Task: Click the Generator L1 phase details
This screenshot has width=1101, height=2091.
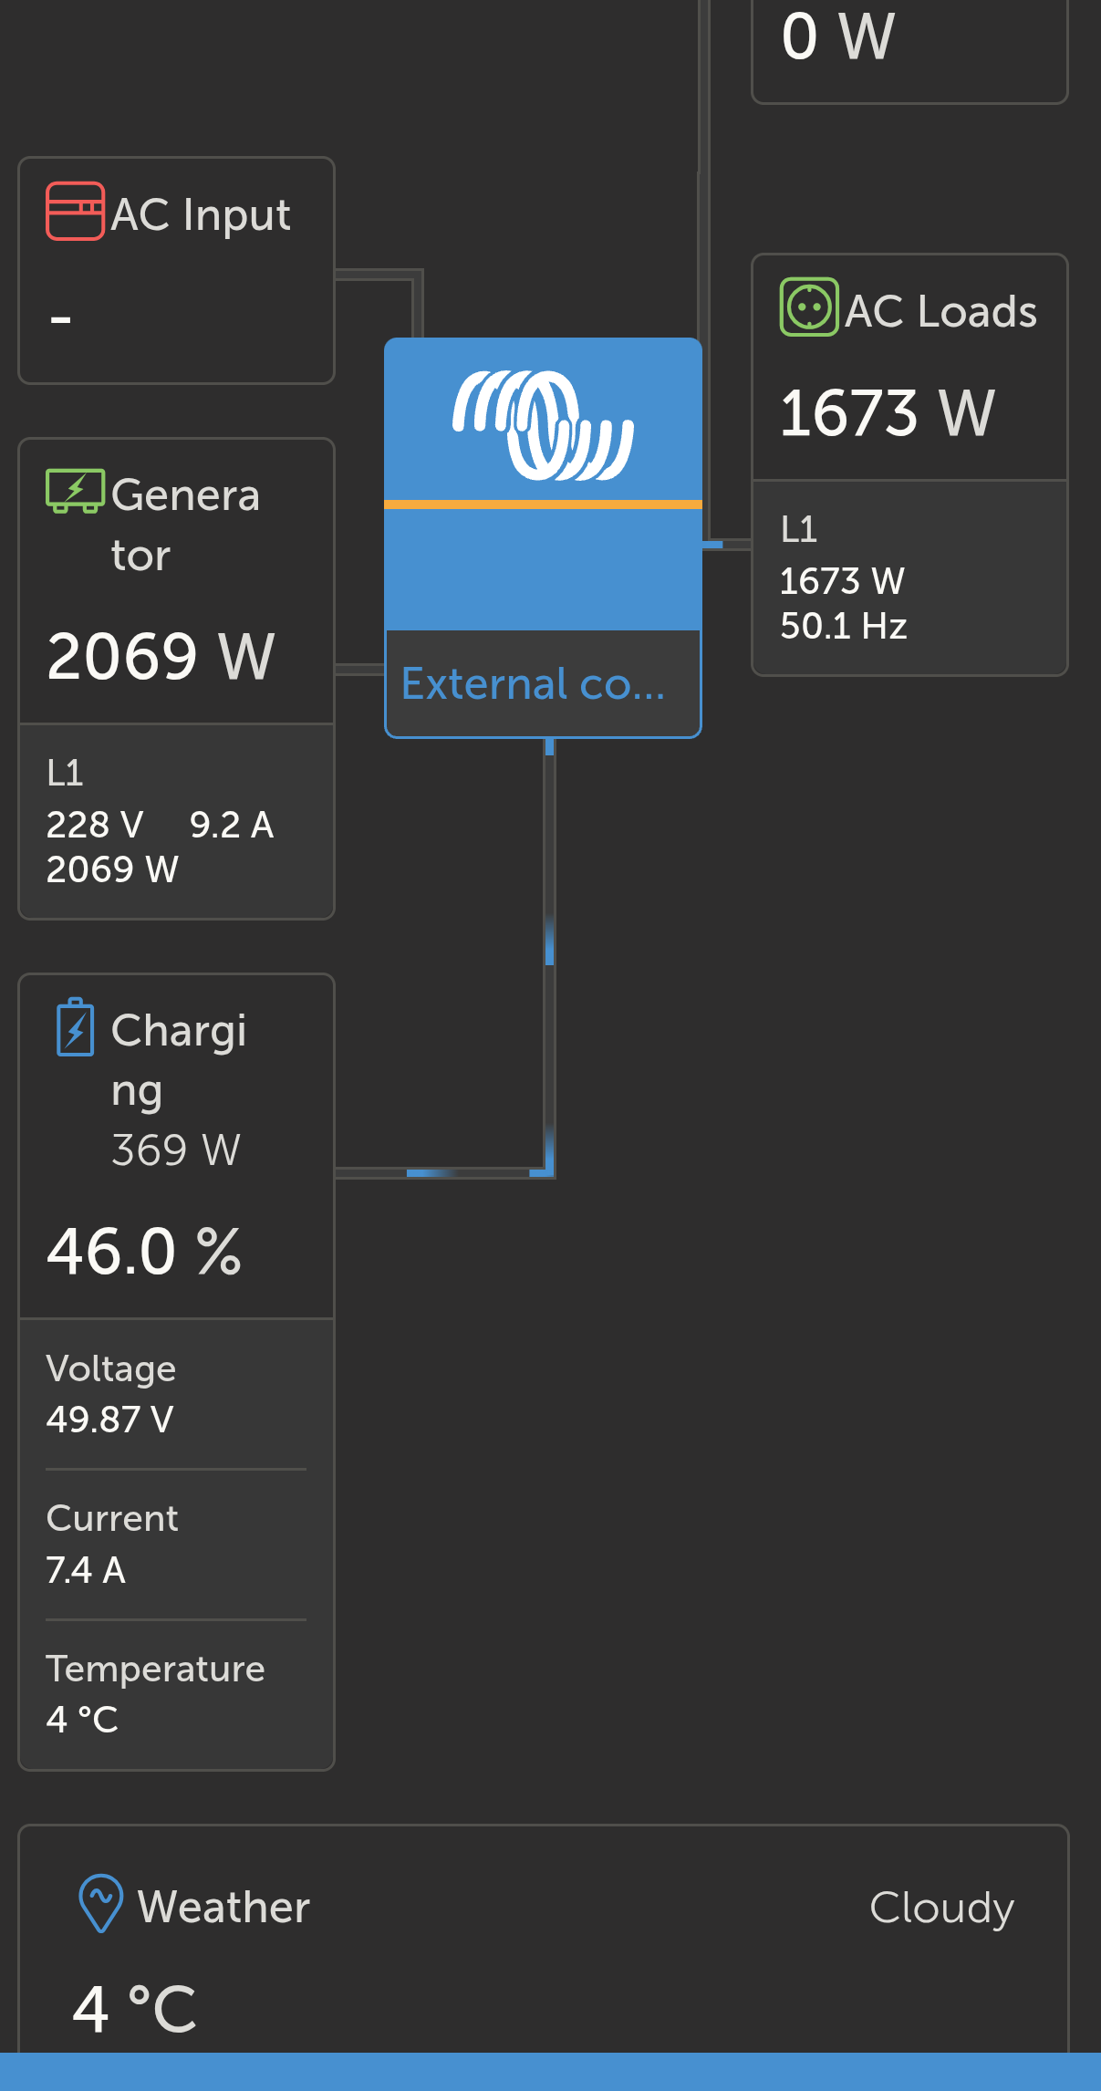Action: click(x=176, y=821)
